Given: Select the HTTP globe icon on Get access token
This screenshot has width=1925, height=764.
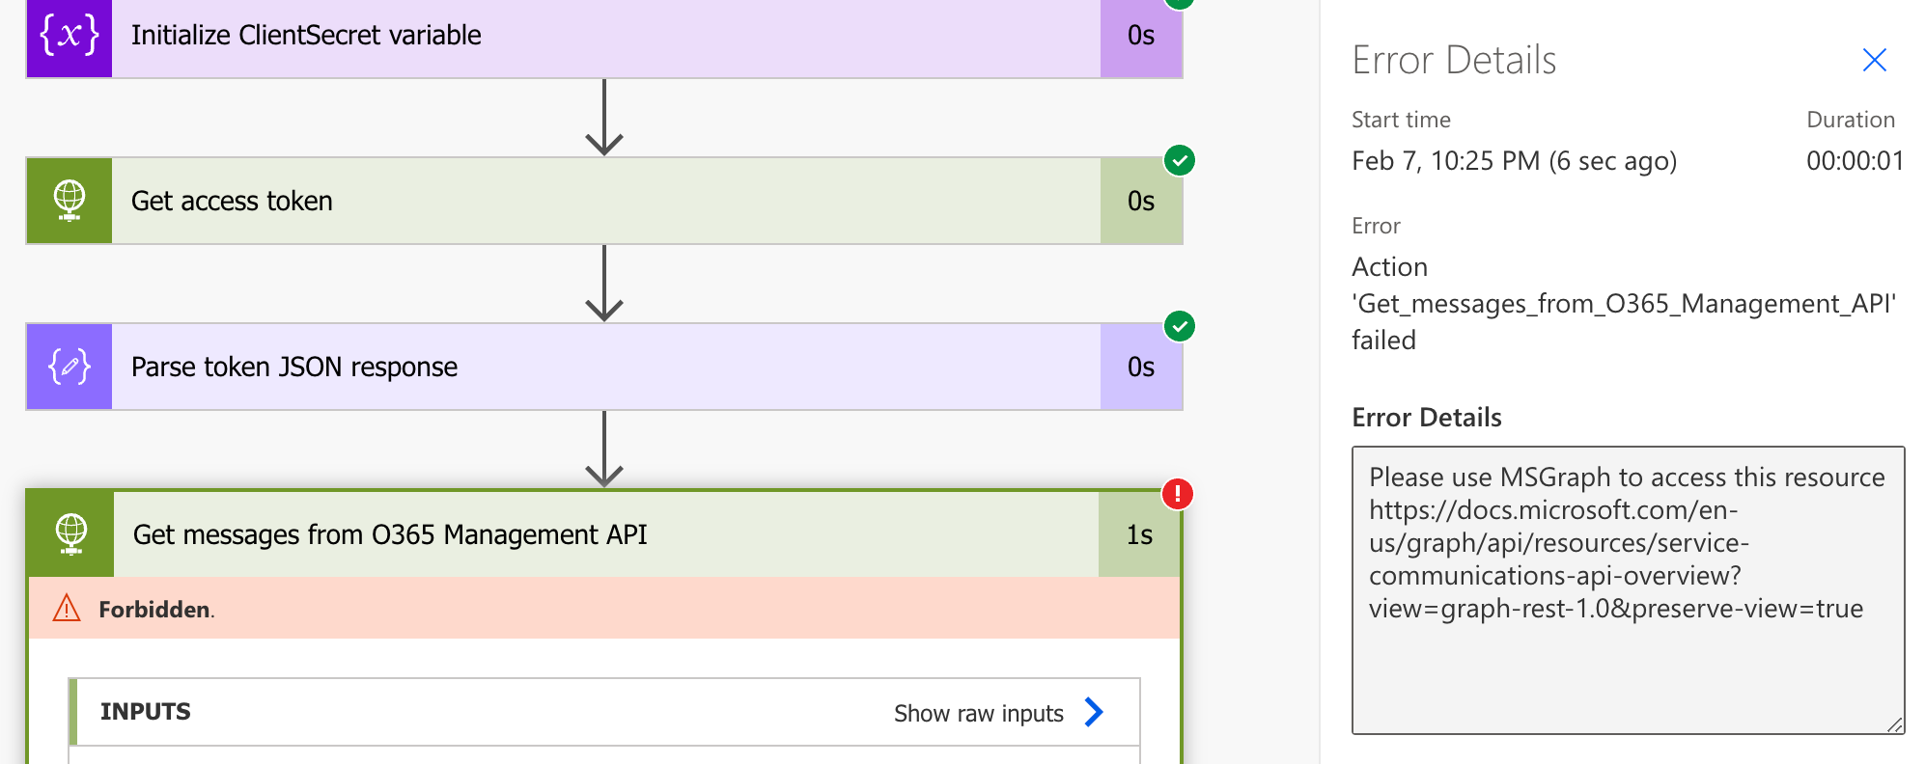Looking at the screenshot, I should coord(69,200).
